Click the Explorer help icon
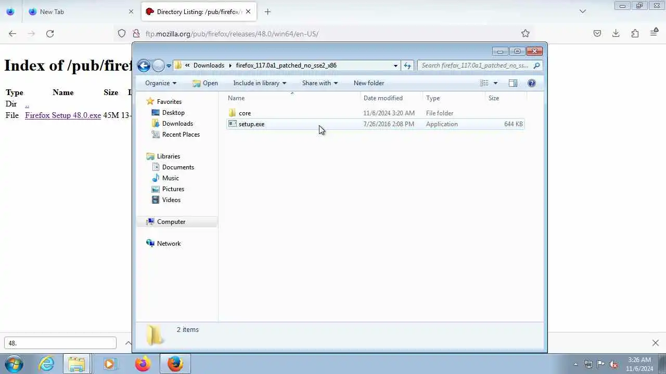Screen dimensions: 666x374 coord(531,83)
